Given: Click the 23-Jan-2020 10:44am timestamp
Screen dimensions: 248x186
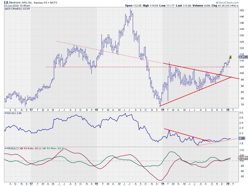Looking at the screenshot, I should (17, 6).
